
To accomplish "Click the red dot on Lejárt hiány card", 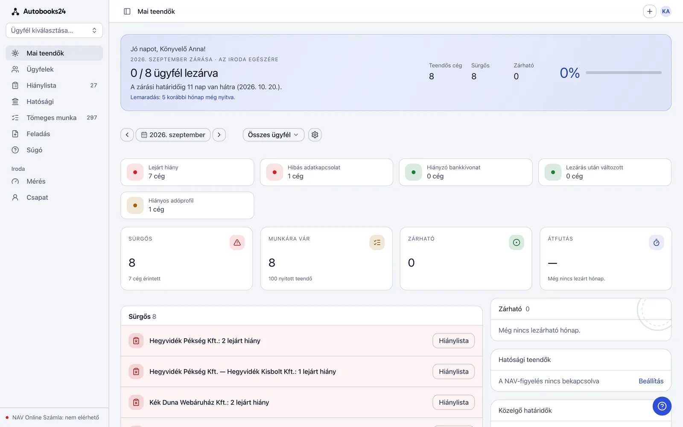I will [x=135, y=173].
